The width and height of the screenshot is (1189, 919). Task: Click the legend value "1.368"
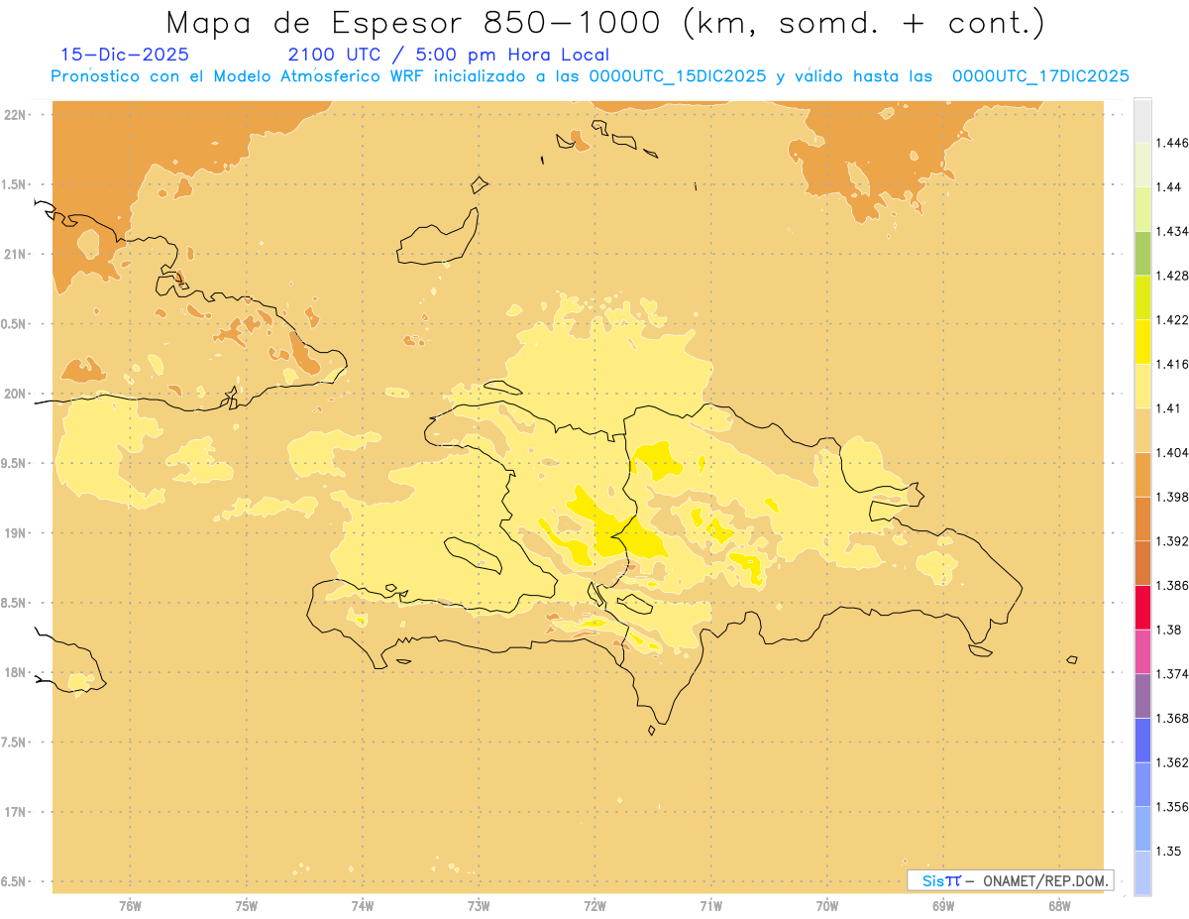point(1172,718)
